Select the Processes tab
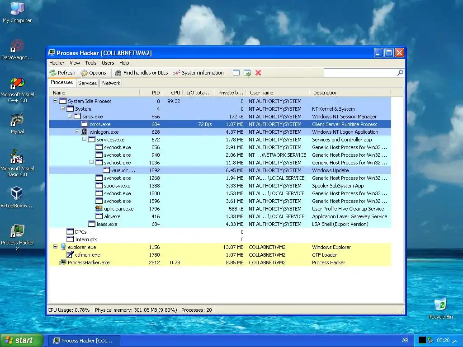Viewport: 463px width, 347px height. tap(61, 82)
